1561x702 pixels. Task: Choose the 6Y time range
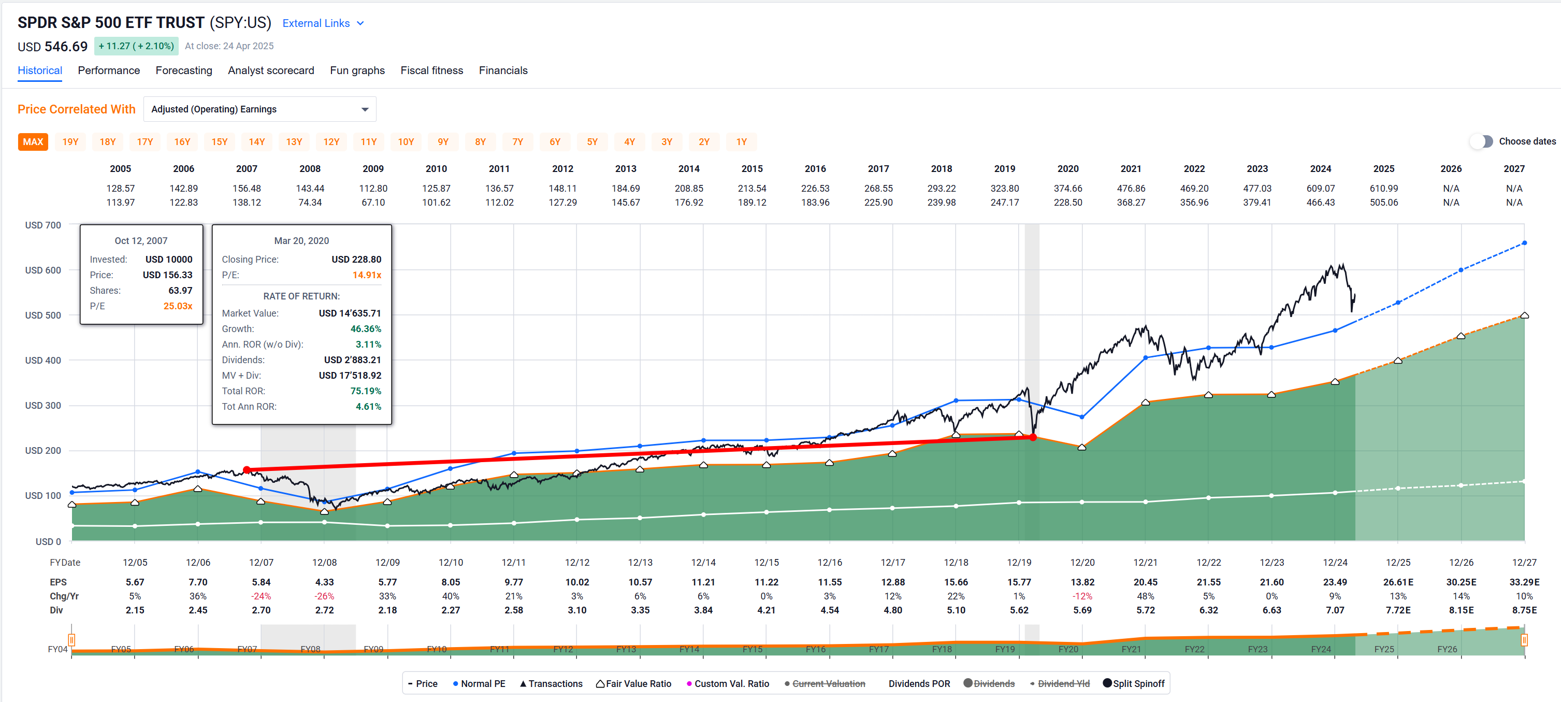click(x=555, y=142)
